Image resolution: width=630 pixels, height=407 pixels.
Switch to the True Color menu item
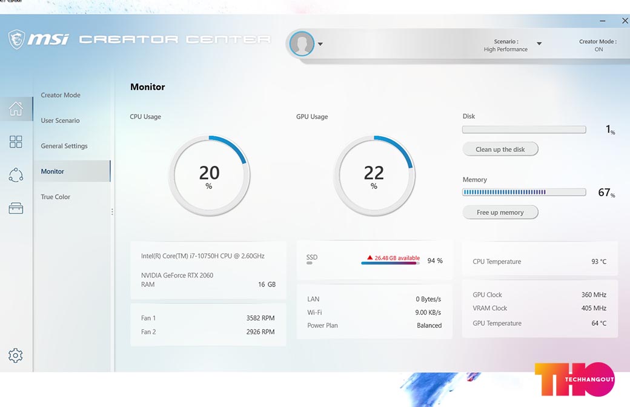tap(56, 197)
